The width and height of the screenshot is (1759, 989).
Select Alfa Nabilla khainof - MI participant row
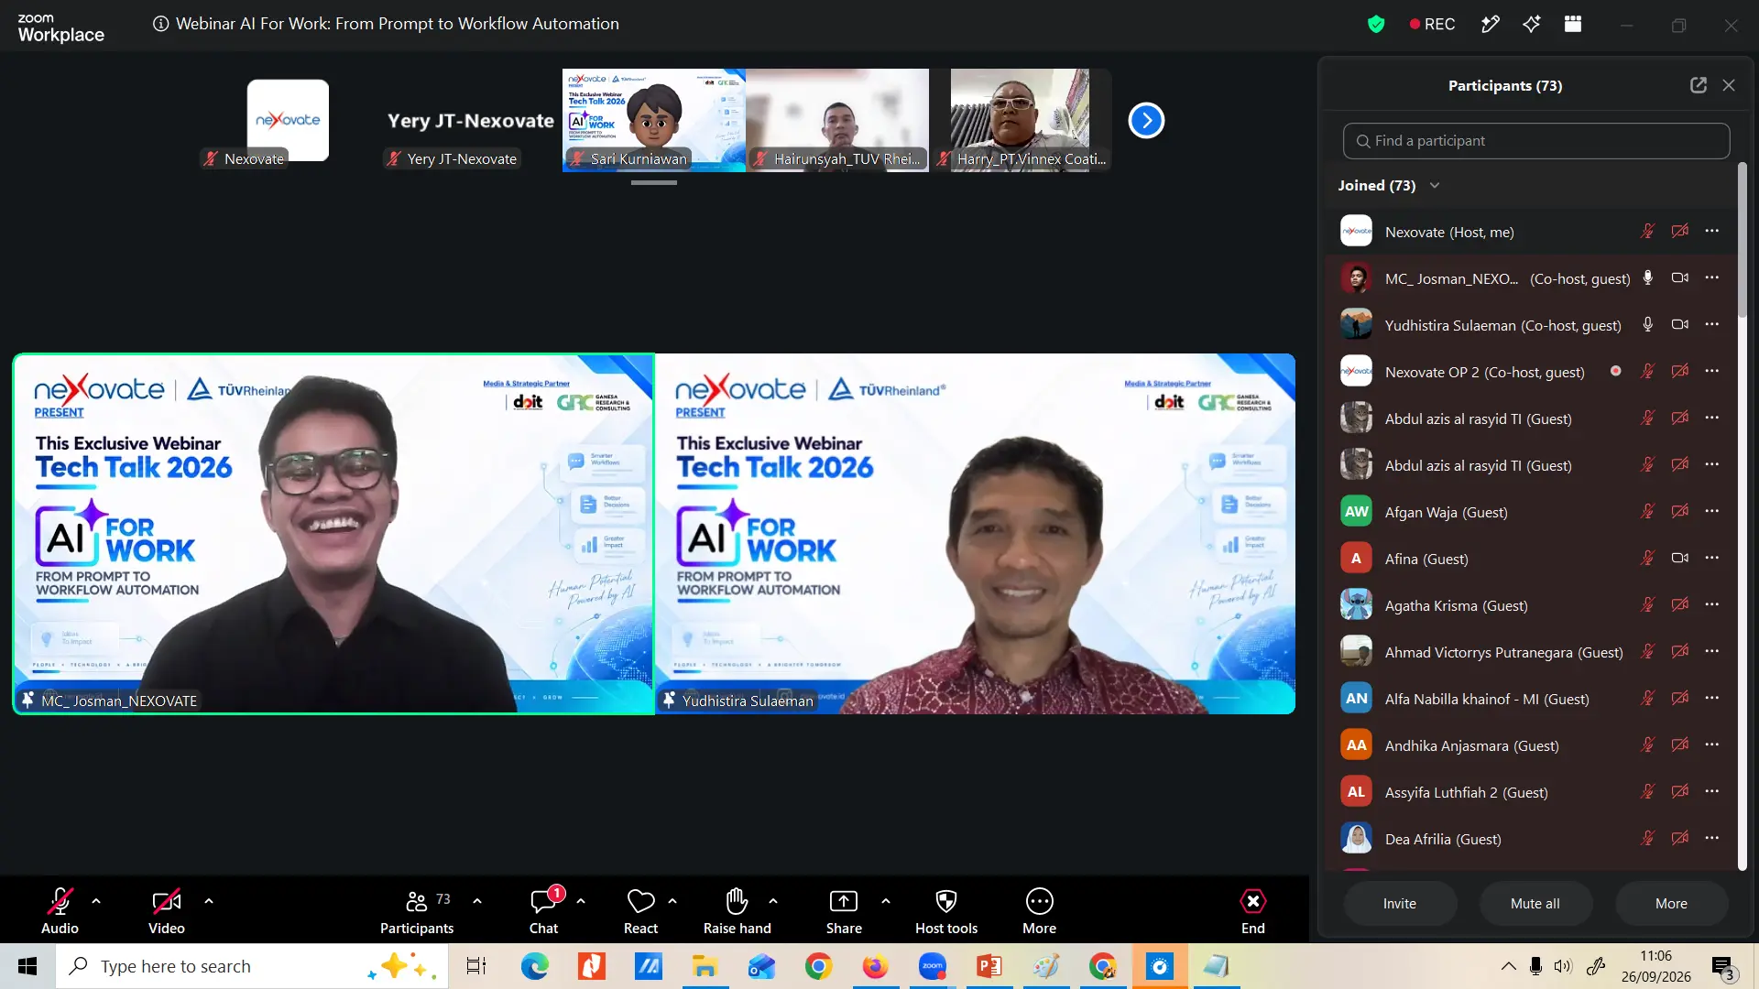pos(1531,699)
